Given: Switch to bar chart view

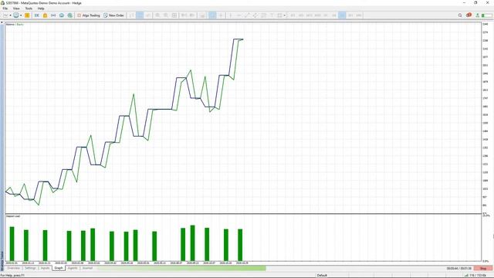Looking at the screenshot, I should 132,15.
